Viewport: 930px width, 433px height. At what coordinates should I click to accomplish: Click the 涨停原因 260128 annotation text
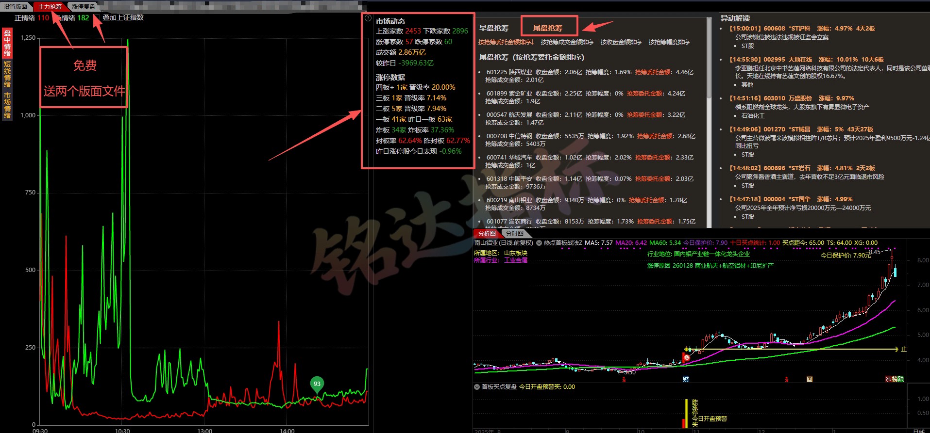click(710, 266)
